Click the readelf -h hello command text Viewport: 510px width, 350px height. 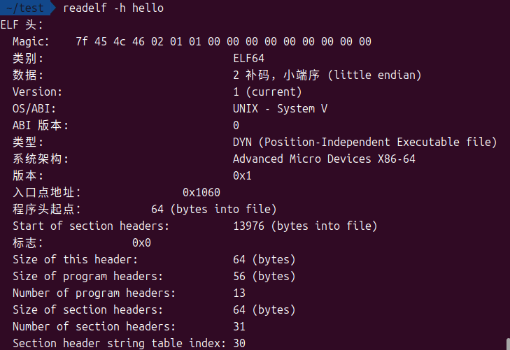point(113,8)
